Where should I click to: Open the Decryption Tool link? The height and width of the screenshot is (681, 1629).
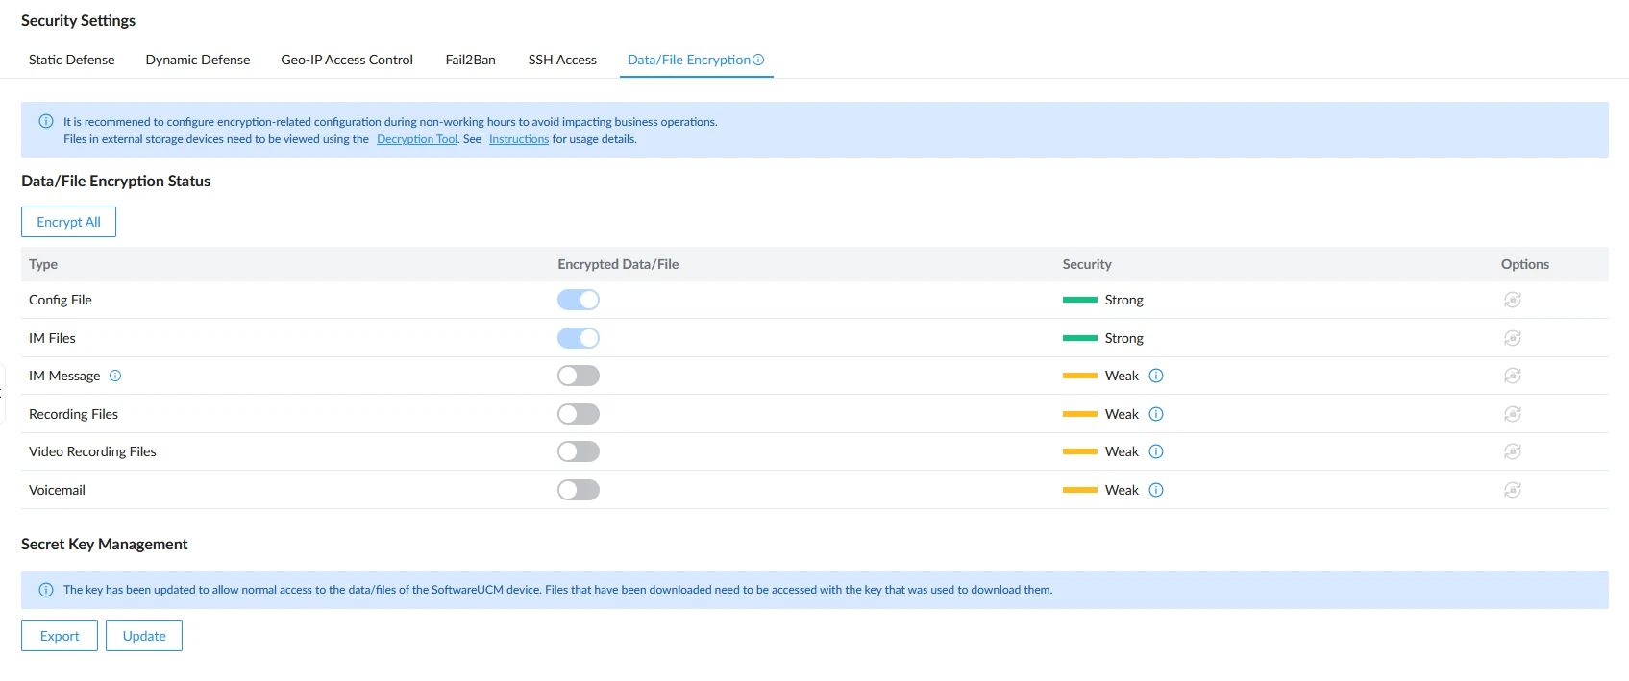click(x=417, y=139)
